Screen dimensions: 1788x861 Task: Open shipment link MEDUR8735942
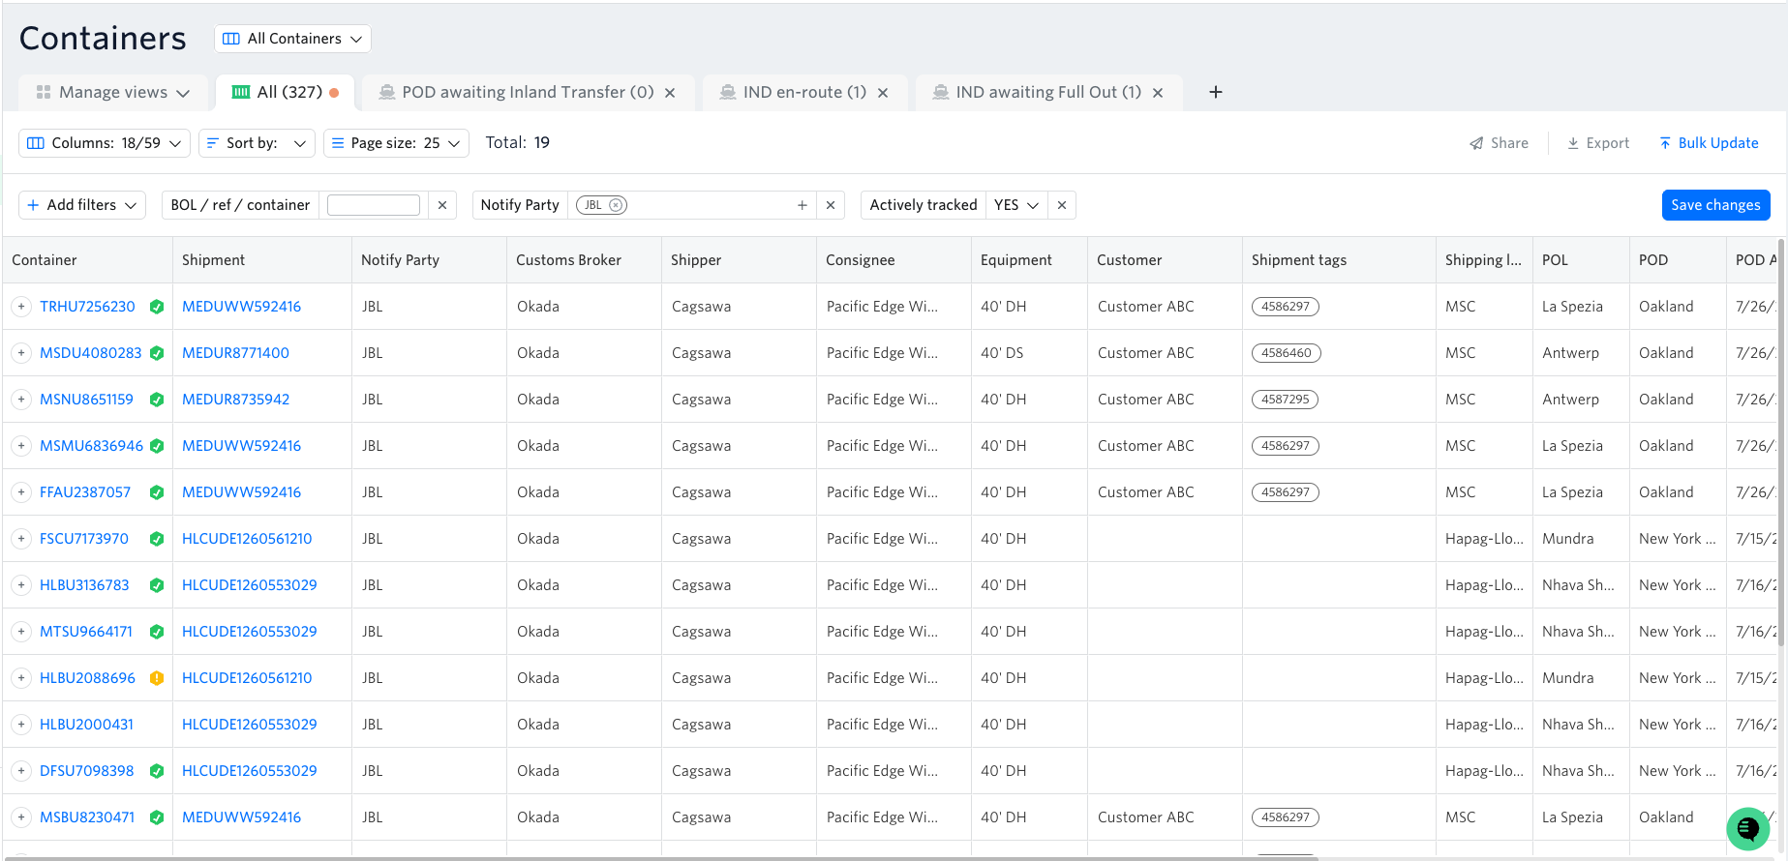(235, 400)
